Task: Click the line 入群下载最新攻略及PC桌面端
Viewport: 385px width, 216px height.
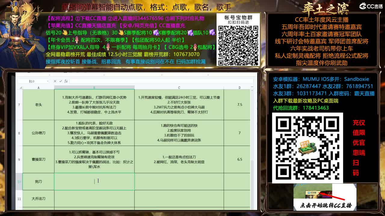Action: click(306, 100)
